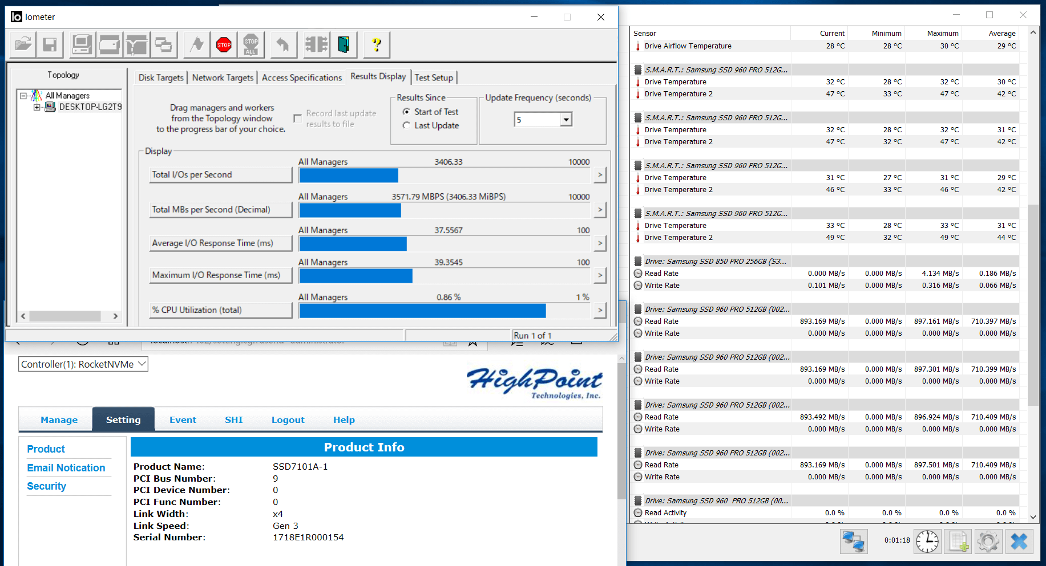Stop the current test with red STOP
Screen dimensions: 1046x566
(224, 44)
